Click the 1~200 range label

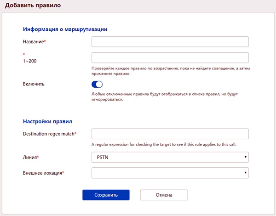(x=29, y=61)
